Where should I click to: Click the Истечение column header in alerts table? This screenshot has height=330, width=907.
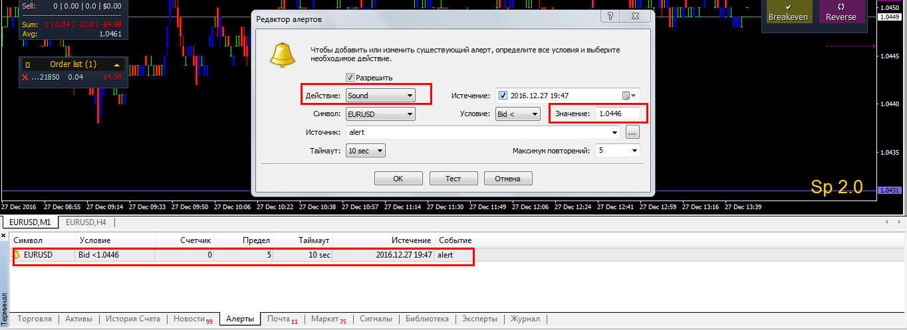(x=384, y=240)
